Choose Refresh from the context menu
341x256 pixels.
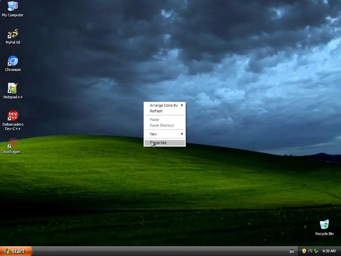pyautogui.click(x=165, y=111)
